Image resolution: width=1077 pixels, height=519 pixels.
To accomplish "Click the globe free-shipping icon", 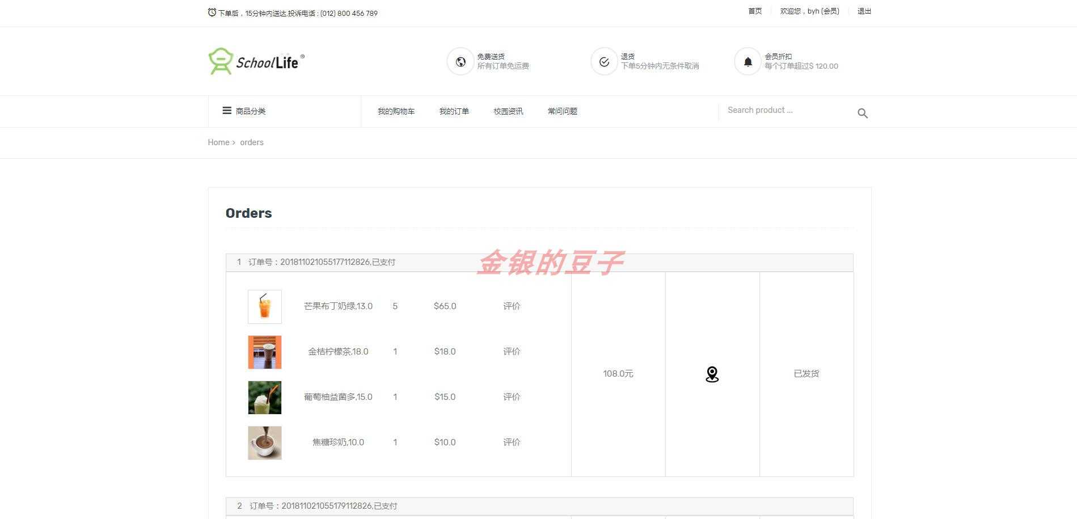I will tap(461, 61).
